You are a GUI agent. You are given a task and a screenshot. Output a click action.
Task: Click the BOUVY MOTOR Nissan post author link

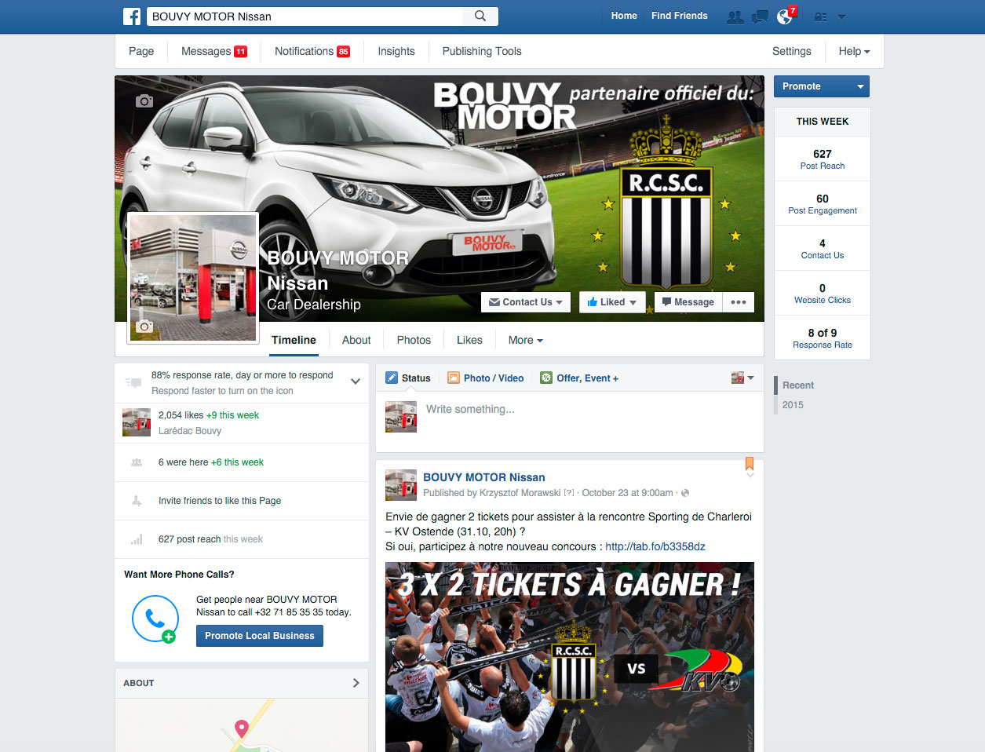483,477
